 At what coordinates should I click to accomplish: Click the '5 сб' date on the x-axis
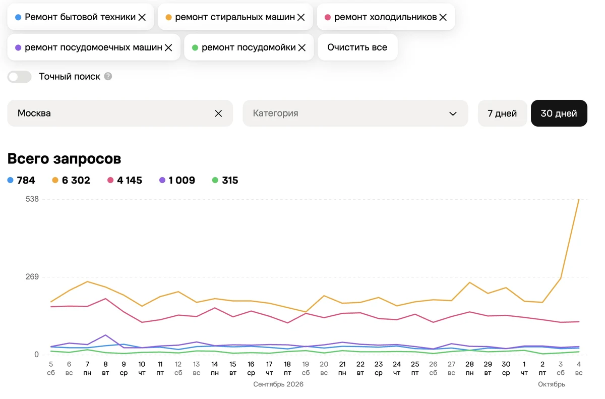pyautogui.click(x=51, y=368)
